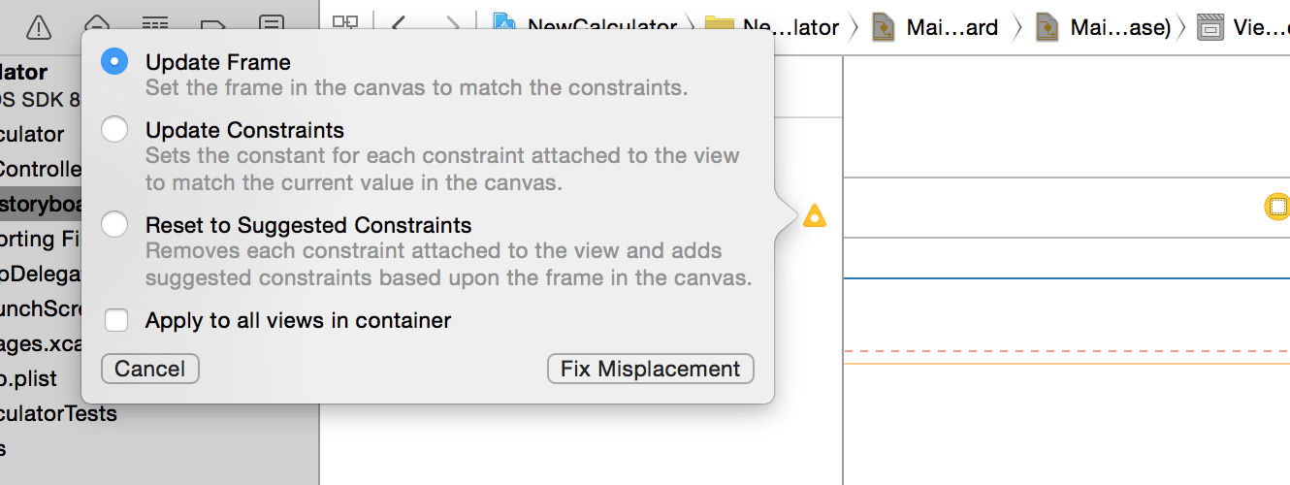
Task: Open the Issue navigator warning triangle icon
Action: pyautogui.click(x=39, y=27)
